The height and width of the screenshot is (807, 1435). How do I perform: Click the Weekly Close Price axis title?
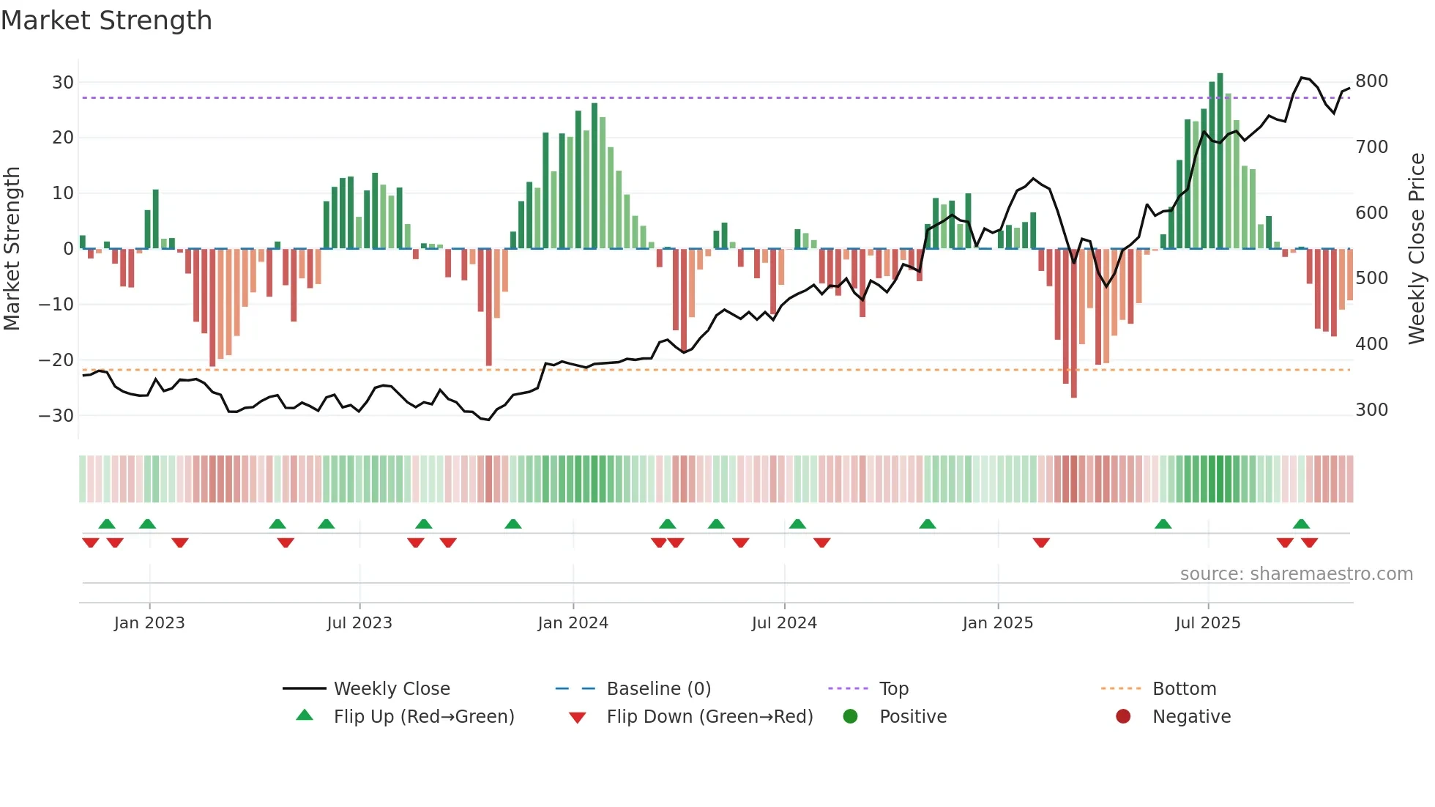click(x=1417, y=248)
